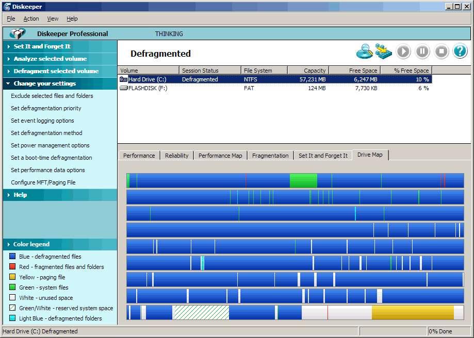Click the Defragment volume blocks icon
Viewport: 474px width, 338px height.
pyautogui.click(x=384, y=51)
